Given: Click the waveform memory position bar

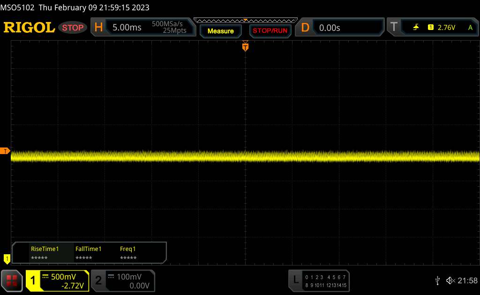Looking at the screenshot, I should 246,21.
